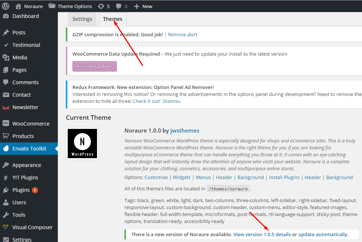Open Appearance menu item
Viewport: 362px width, 242px height.
coord(27,165)
